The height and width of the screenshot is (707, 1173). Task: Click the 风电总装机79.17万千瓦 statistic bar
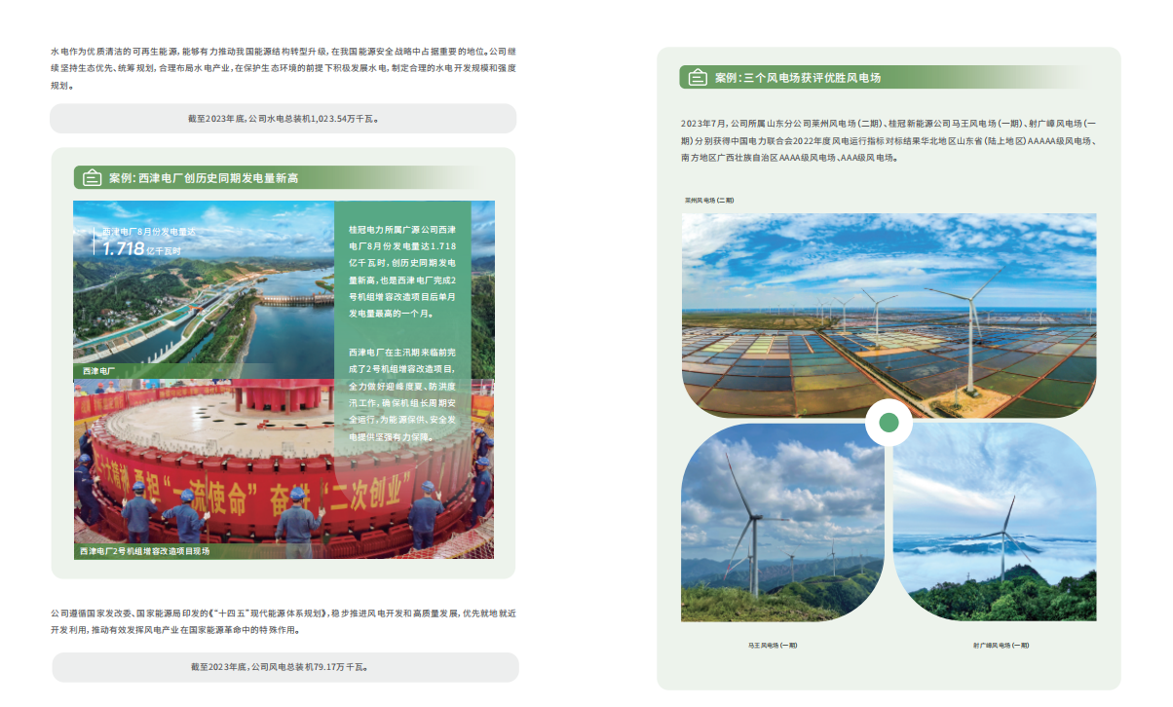(x=284, y=667)
